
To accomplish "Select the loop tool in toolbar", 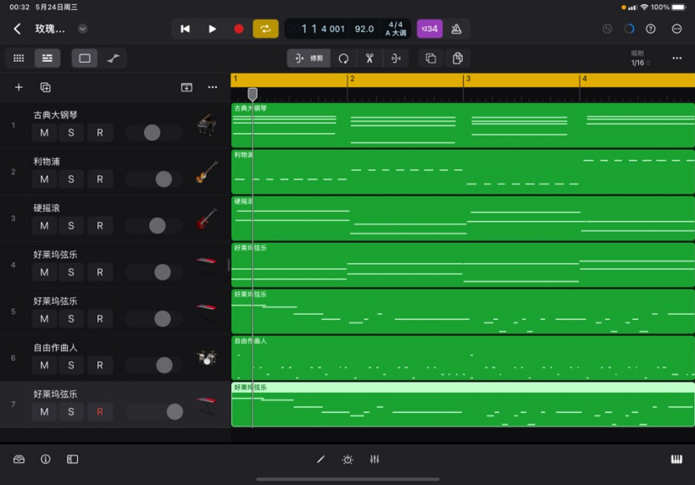I will point(343,58).
